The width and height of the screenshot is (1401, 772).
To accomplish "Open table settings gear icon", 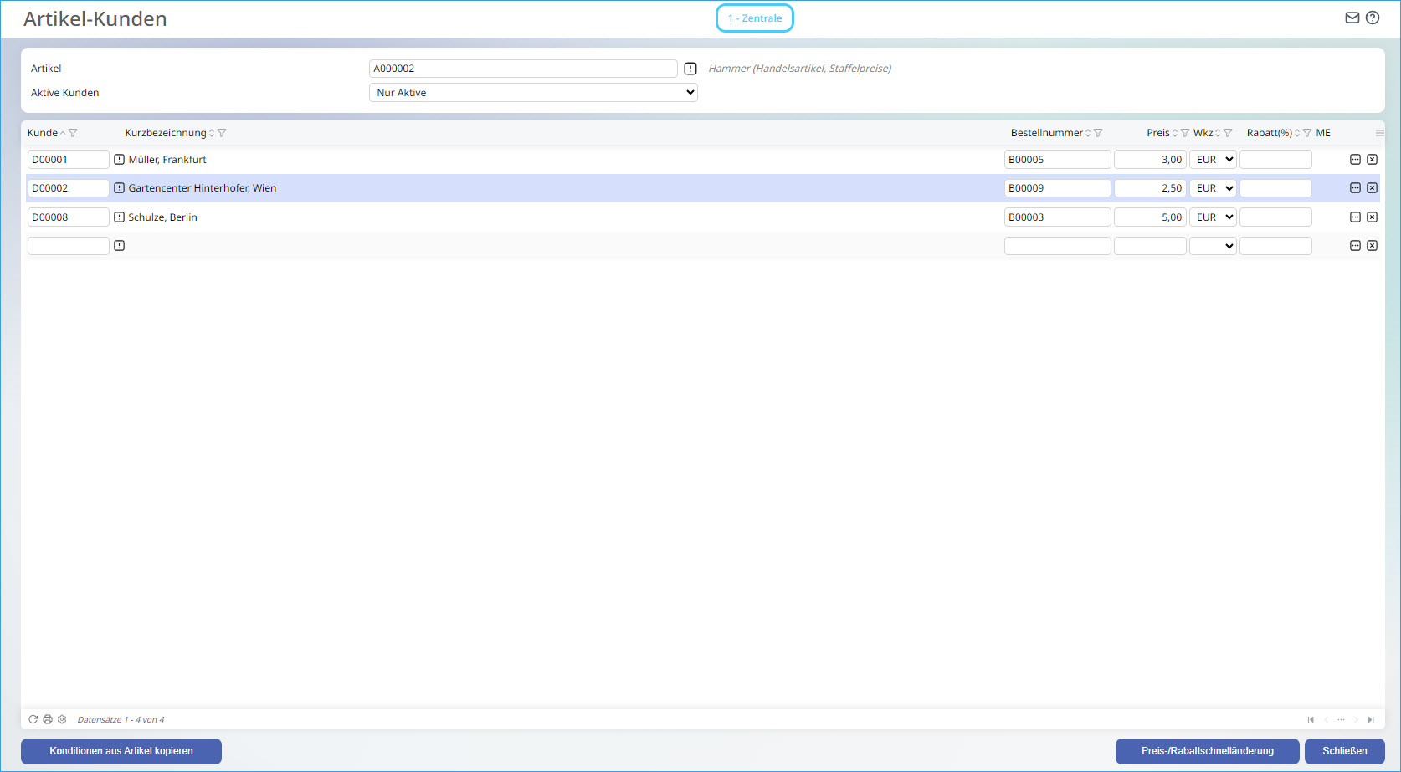I will tap(62, 719).
